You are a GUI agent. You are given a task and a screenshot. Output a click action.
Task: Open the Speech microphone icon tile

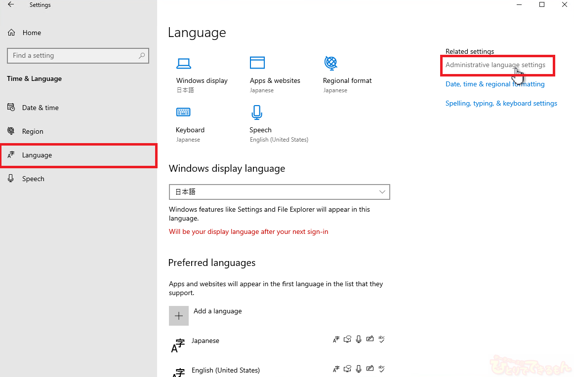(x=256, y=113)
